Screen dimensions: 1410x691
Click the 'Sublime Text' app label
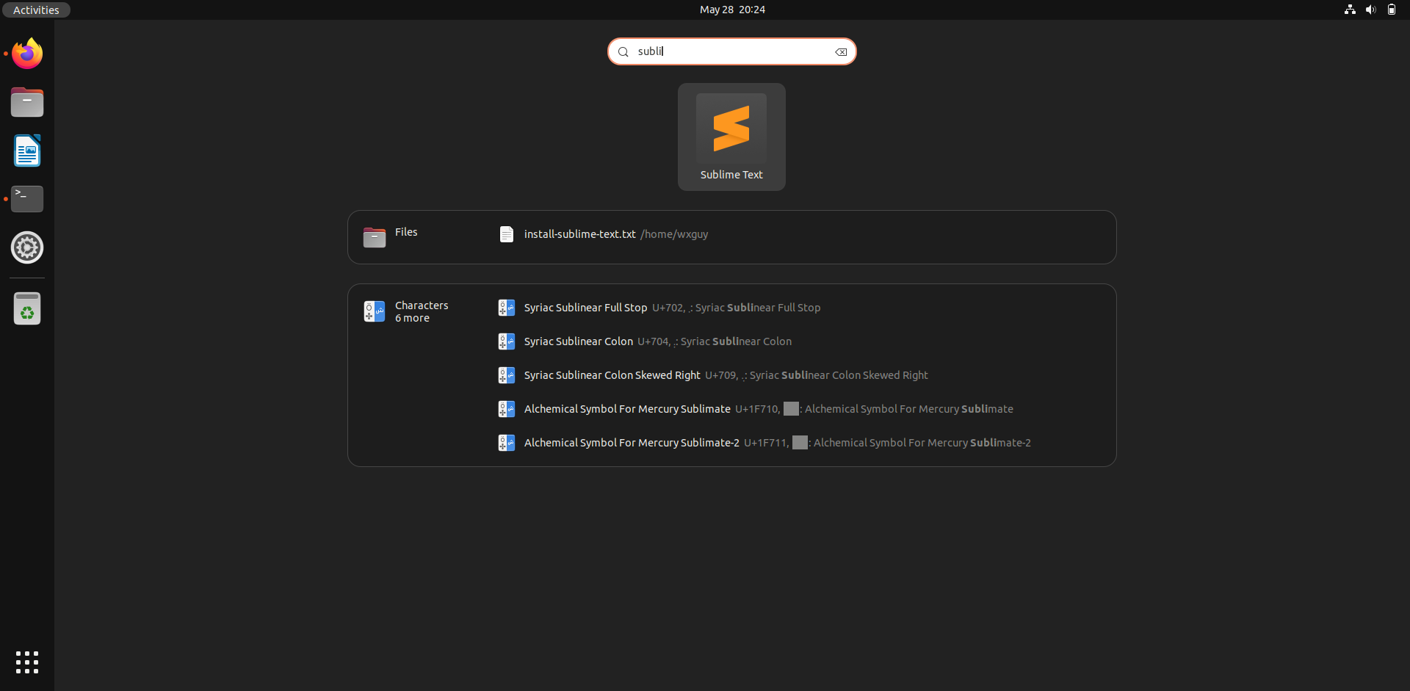pyautogui.click(x=731, y=175)
